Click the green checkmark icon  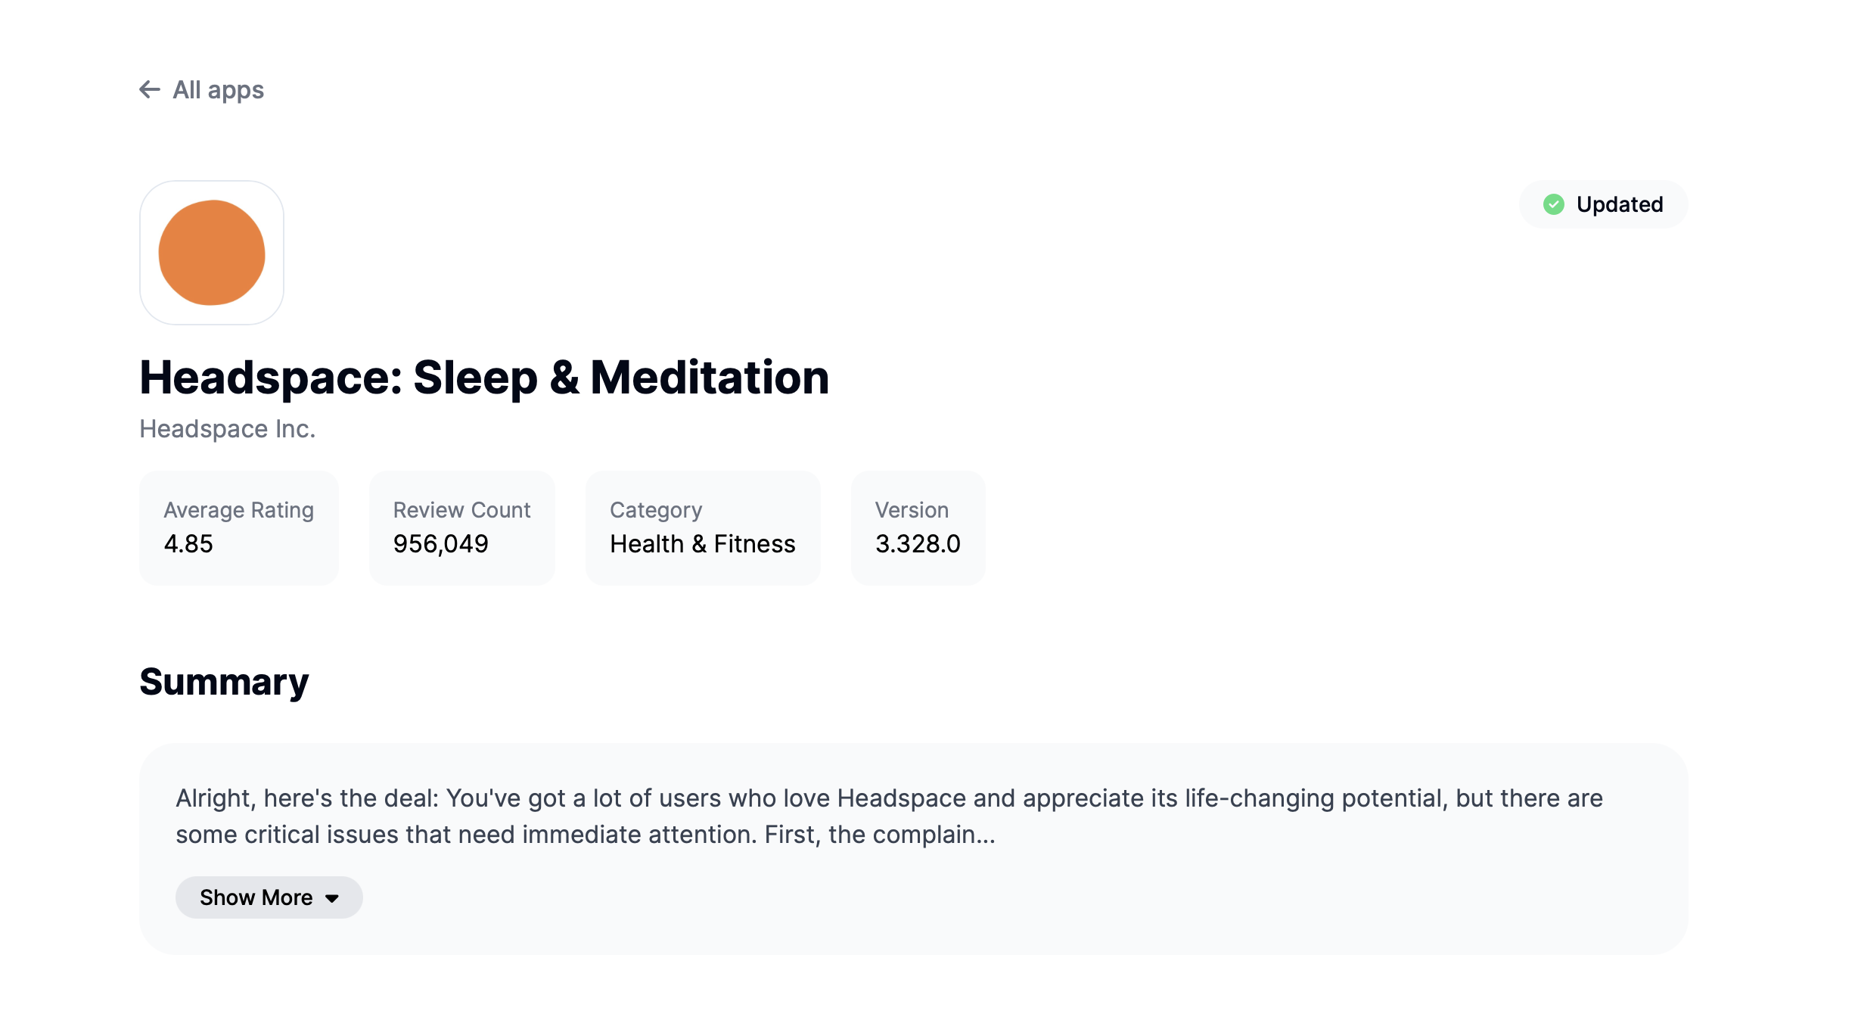(x=1554, y=204)
